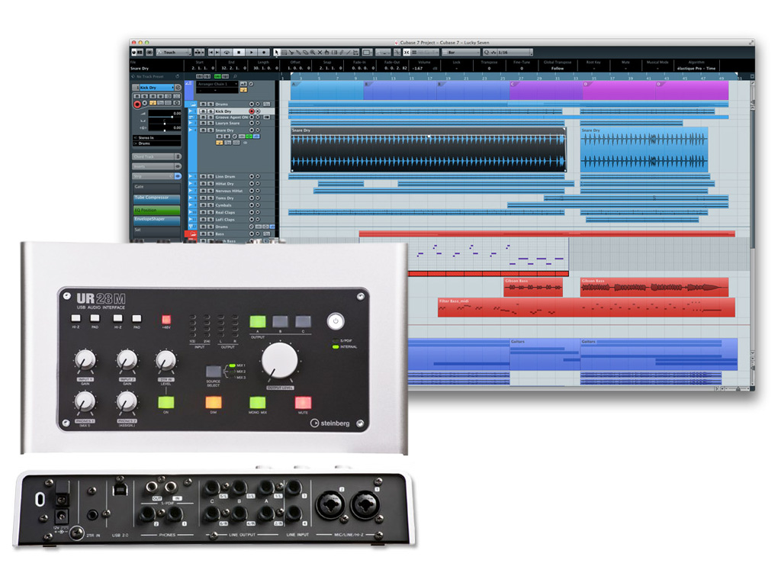Click the Tube Compressor strip module
This screenshot has width=781, height=586.
pos(157,198)
